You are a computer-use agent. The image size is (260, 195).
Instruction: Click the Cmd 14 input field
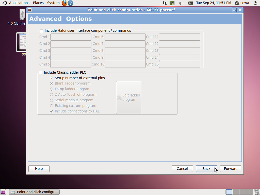180,57
